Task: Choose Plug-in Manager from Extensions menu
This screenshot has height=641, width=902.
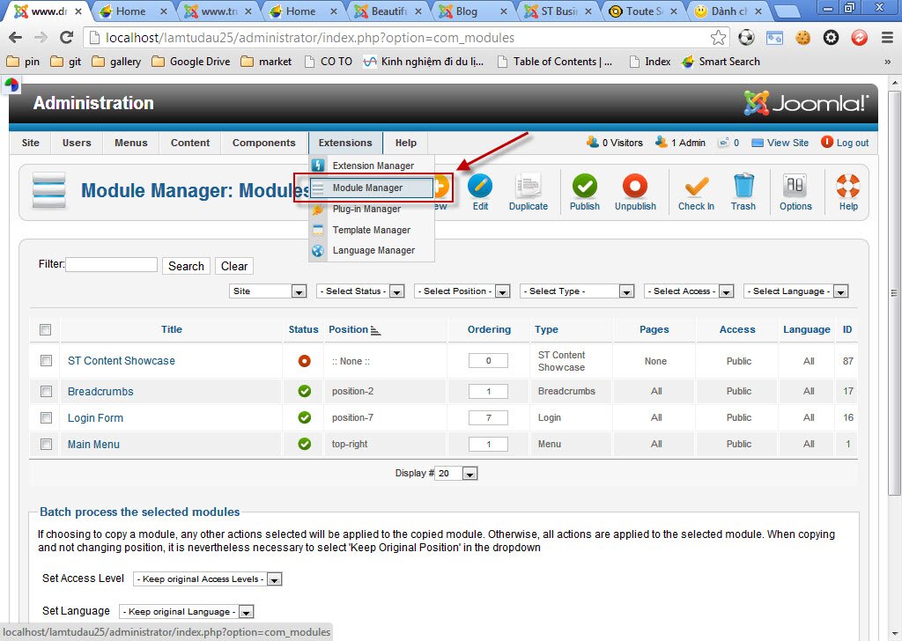Action: [366, 209]
